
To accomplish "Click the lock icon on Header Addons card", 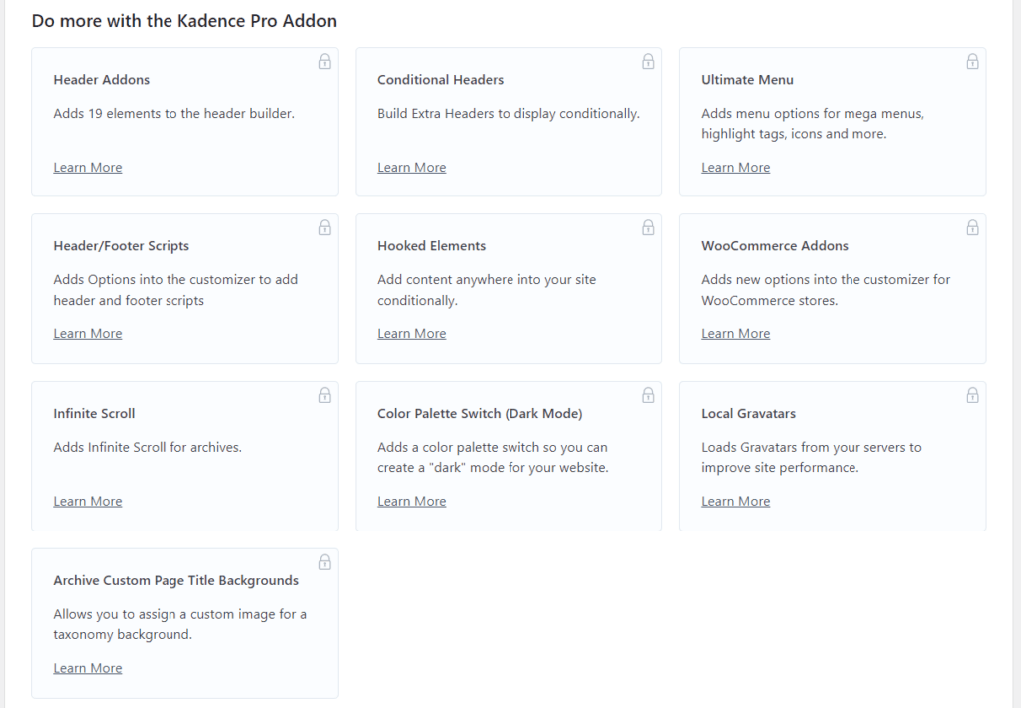I will click(324, 61).
